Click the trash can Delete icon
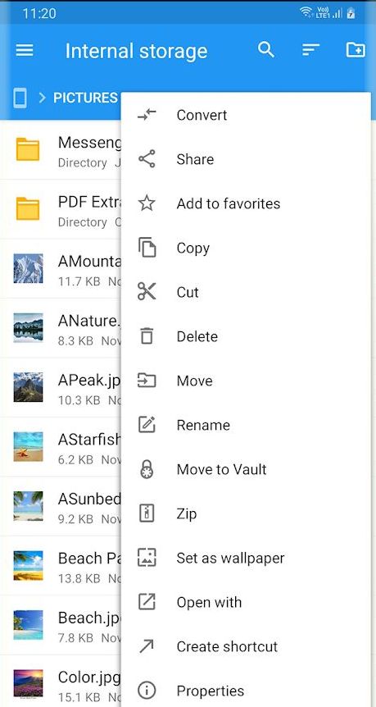Viewport: 376px width, 707px height. pos(147,336)
